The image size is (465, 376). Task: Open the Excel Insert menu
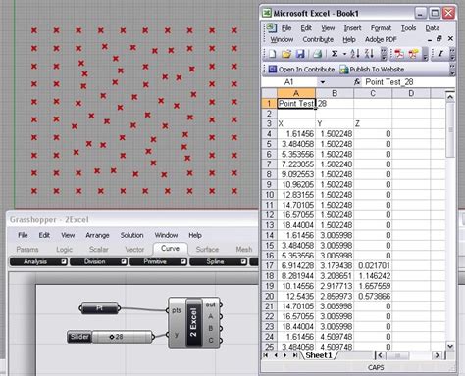(x=352, y=28)
